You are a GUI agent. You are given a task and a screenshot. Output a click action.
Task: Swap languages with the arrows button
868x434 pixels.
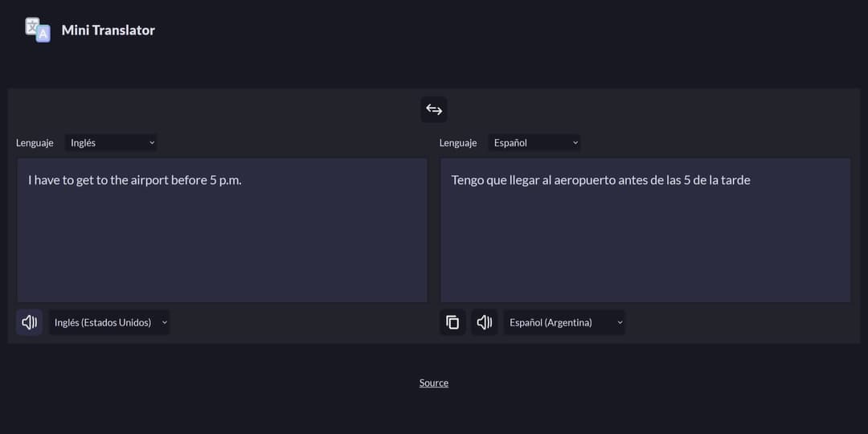(434, 109)
